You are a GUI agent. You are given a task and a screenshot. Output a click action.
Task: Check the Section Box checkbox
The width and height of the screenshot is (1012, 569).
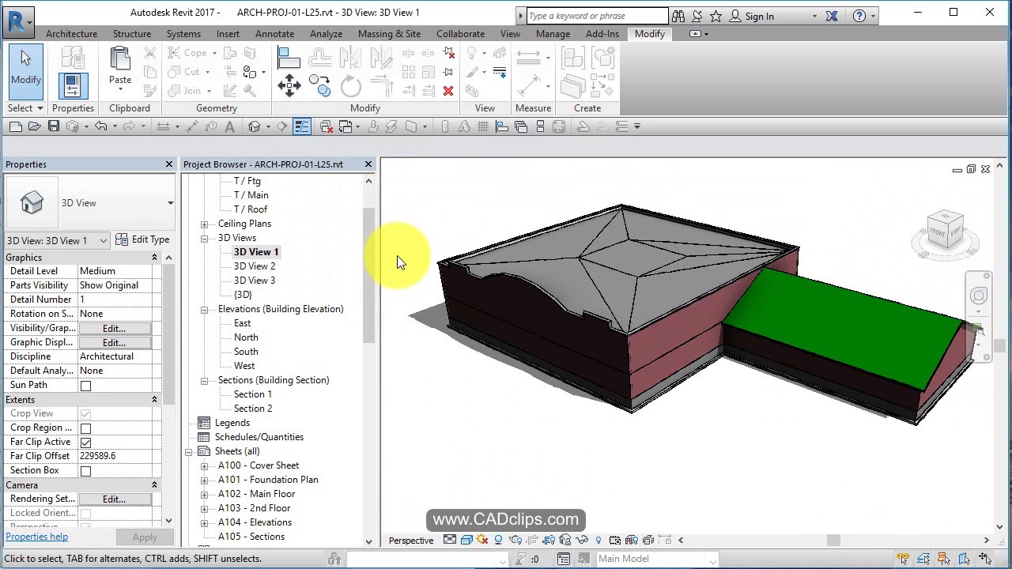tap(85, 470)
